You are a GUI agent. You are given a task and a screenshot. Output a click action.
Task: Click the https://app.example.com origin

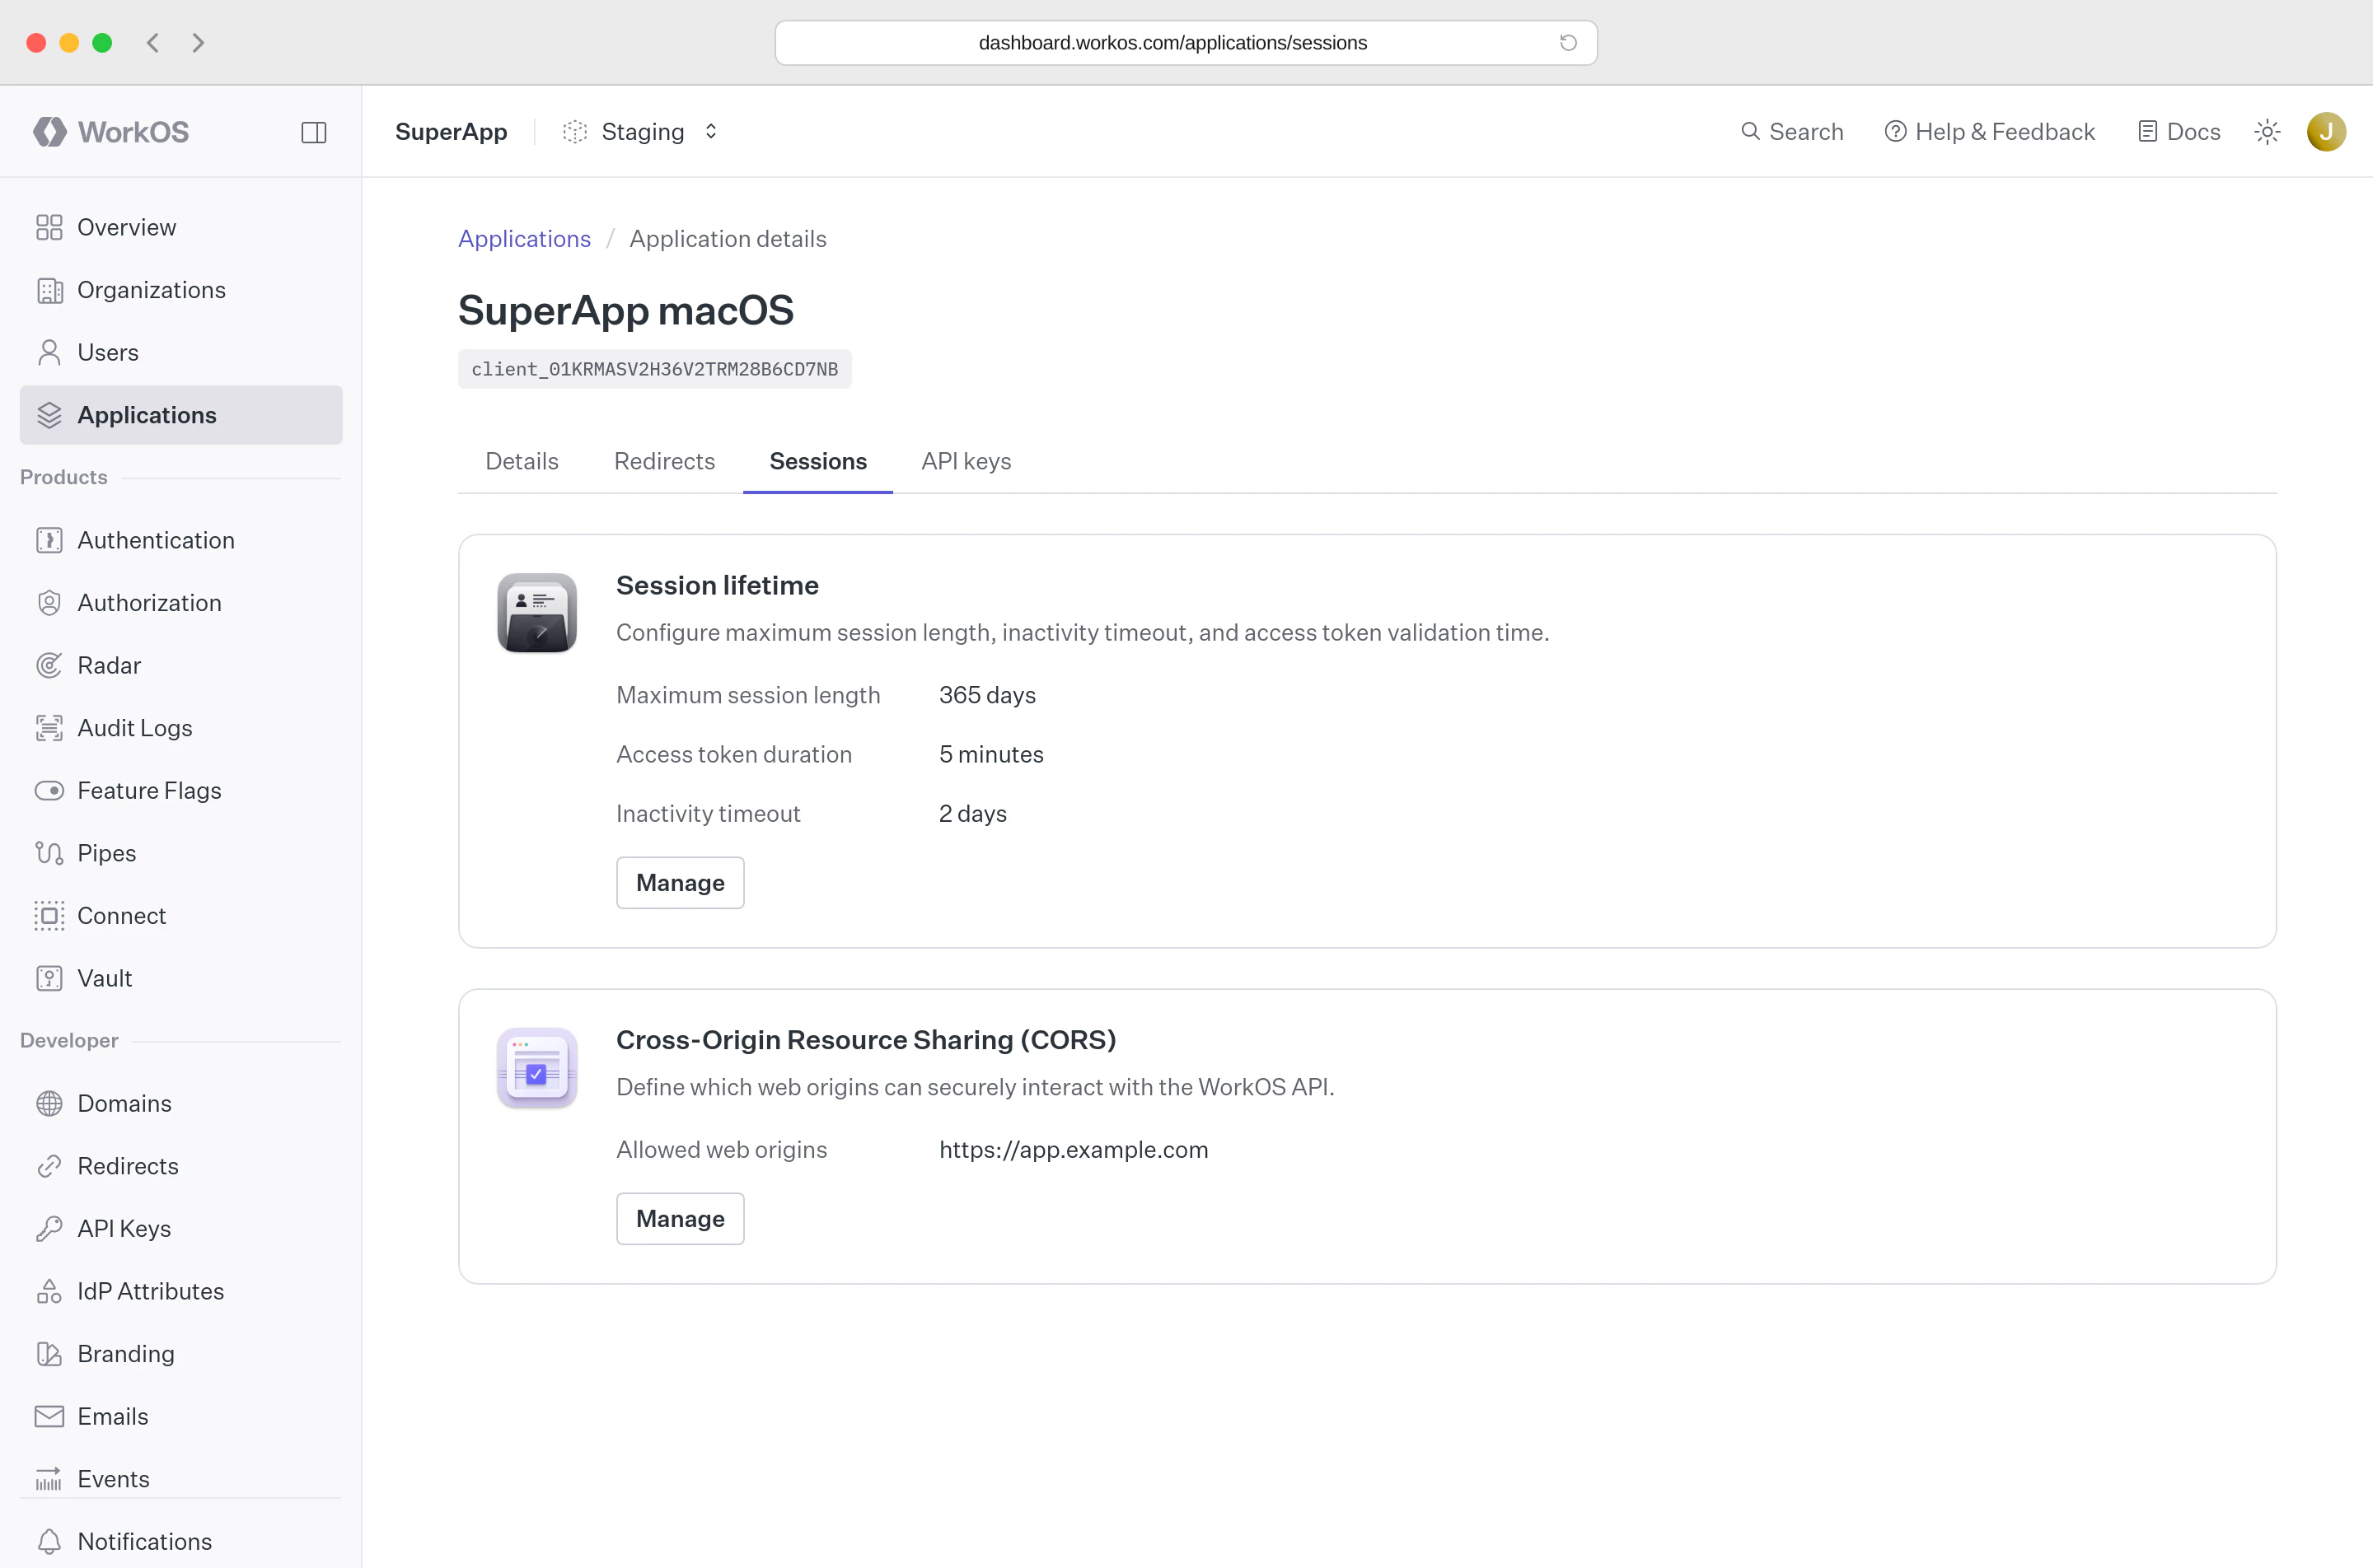[x=1074, y=1150]
